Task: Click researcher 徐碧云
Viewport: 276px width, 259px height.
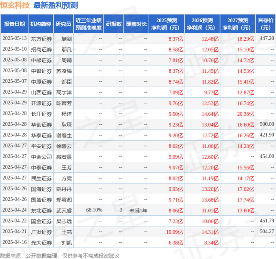Action: click(64, 146)
